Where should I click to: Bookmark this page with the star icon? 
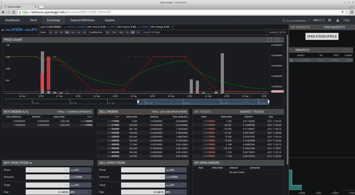(347, 12)
